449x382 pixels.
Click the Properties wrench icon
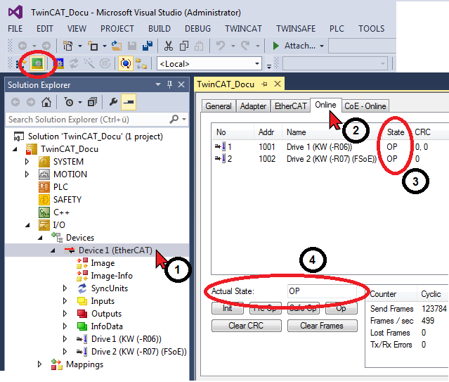pyautogui.click(x=113, y=102)
